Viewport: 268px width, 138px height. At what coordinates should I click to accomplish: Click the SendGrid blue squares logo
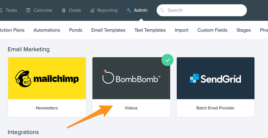coord(195,78)
